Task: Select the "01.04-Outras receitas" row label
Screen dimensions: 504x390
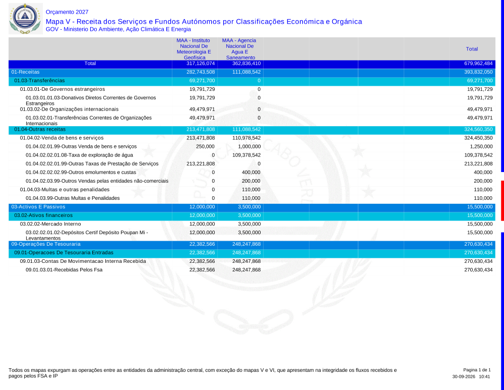Action: coord(40,129)
